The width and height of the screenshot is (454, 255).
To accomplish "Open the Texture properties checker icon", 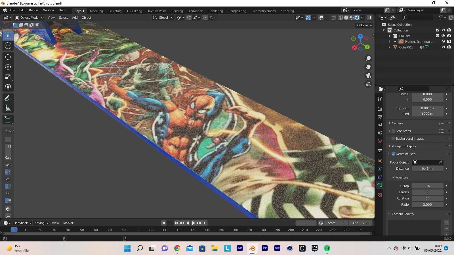I will [380, 195].
